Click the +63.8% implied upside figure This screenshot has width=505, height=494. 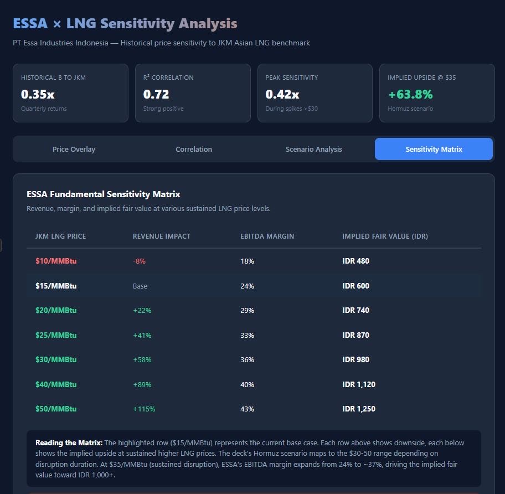[x=410, y=94]
